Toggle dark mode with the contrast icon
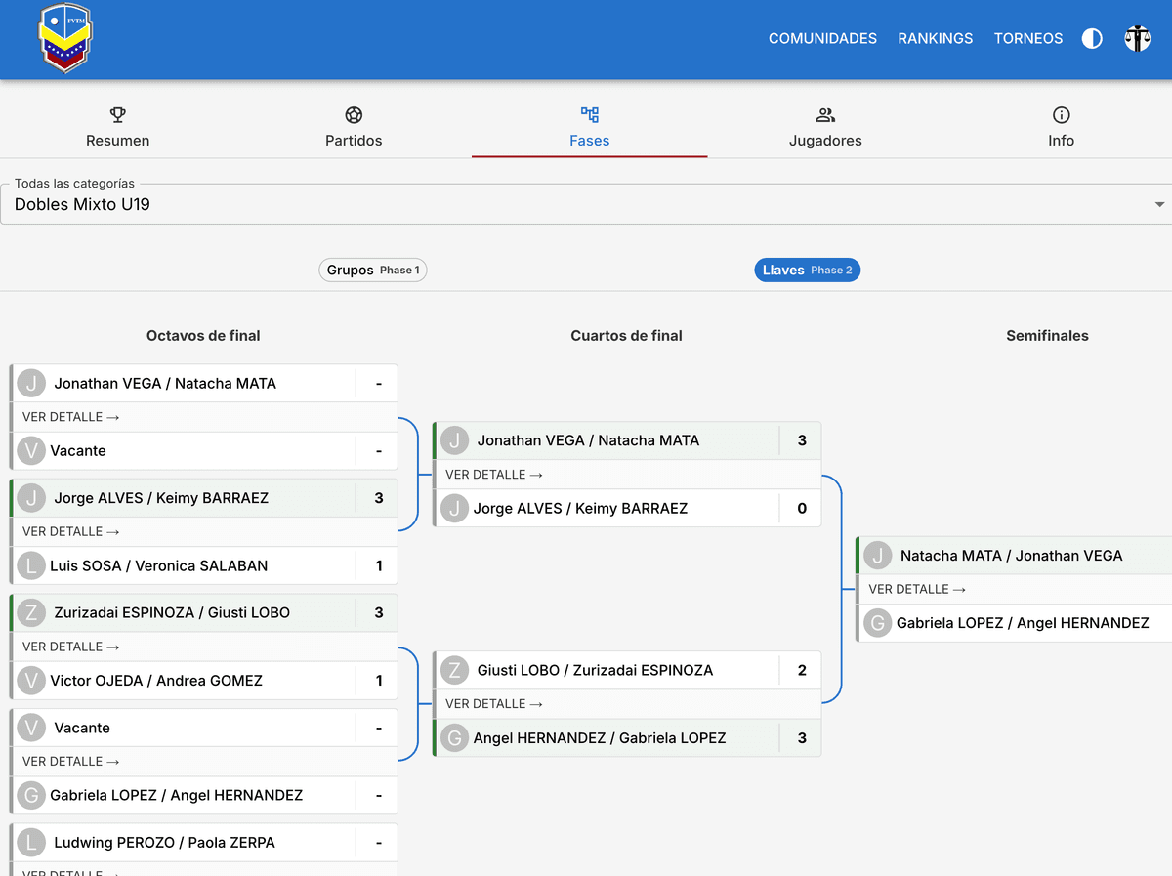 click(1091, 38)
